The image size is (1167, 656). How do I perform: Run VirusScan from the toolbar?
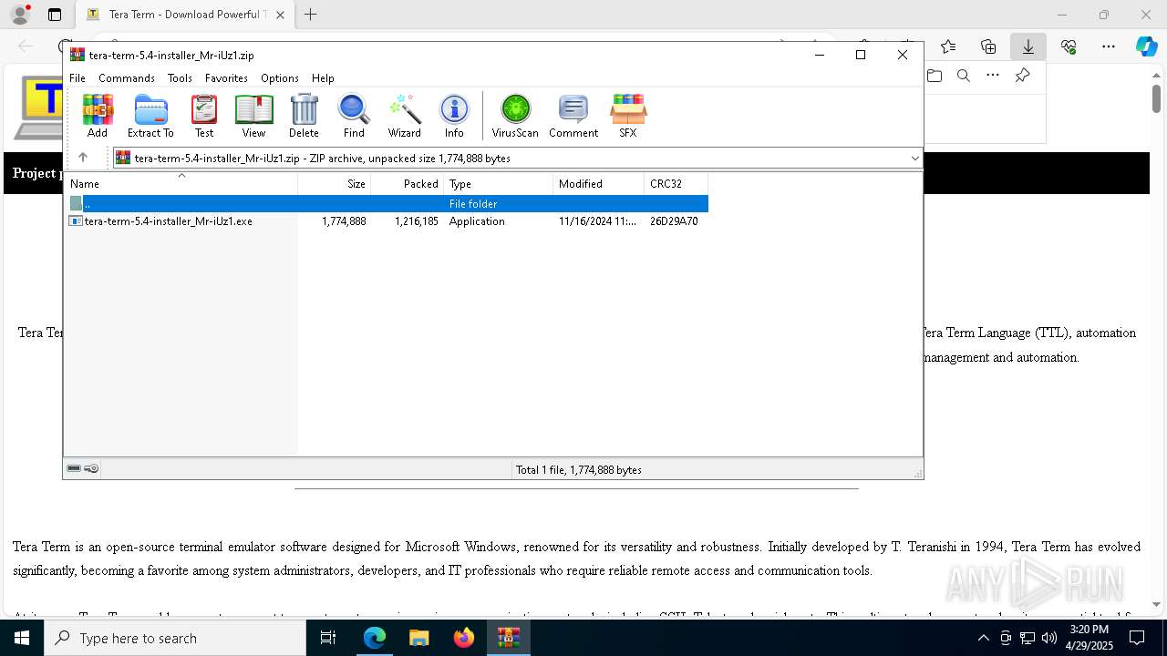pyautogui.click(x=515, y=116)
